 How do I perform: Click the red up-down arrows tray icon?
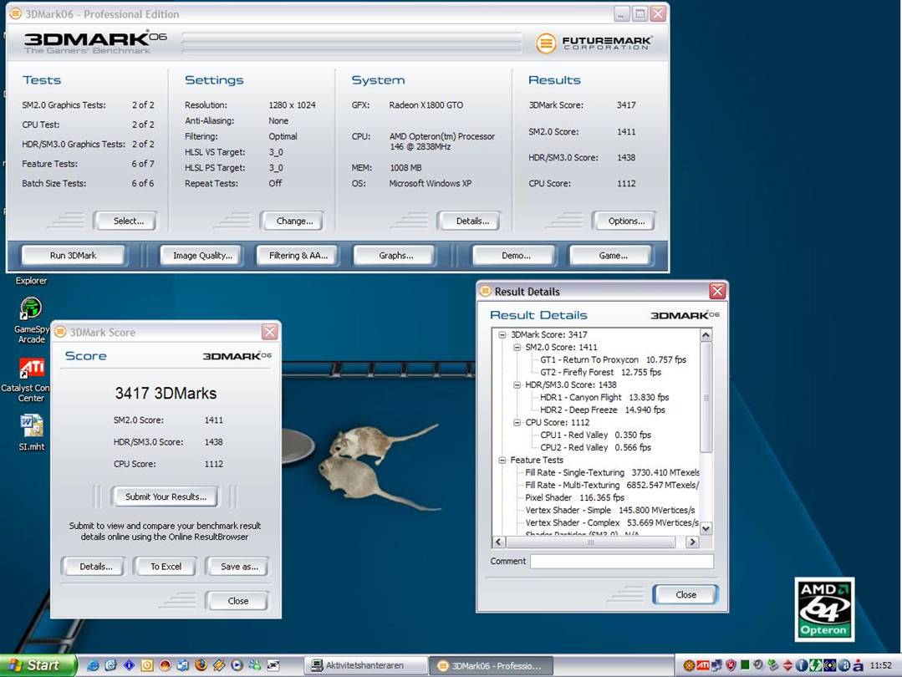787,665
